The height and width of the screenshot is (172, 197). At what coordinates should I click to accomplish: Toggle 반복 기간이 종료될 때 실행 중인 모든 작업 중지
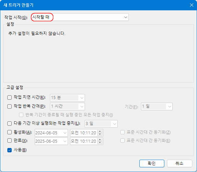[21, 115]
